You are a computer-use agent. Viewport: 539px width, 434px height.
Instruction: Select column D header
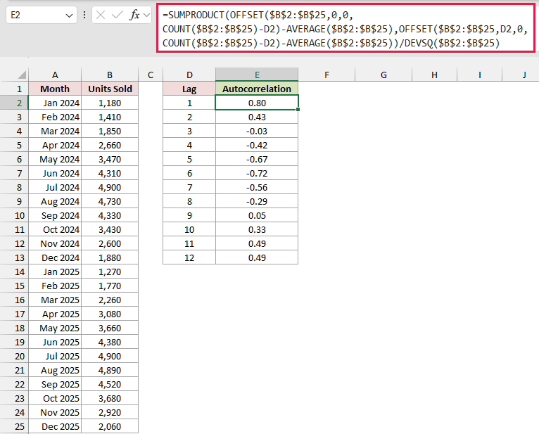coord(189,75)
